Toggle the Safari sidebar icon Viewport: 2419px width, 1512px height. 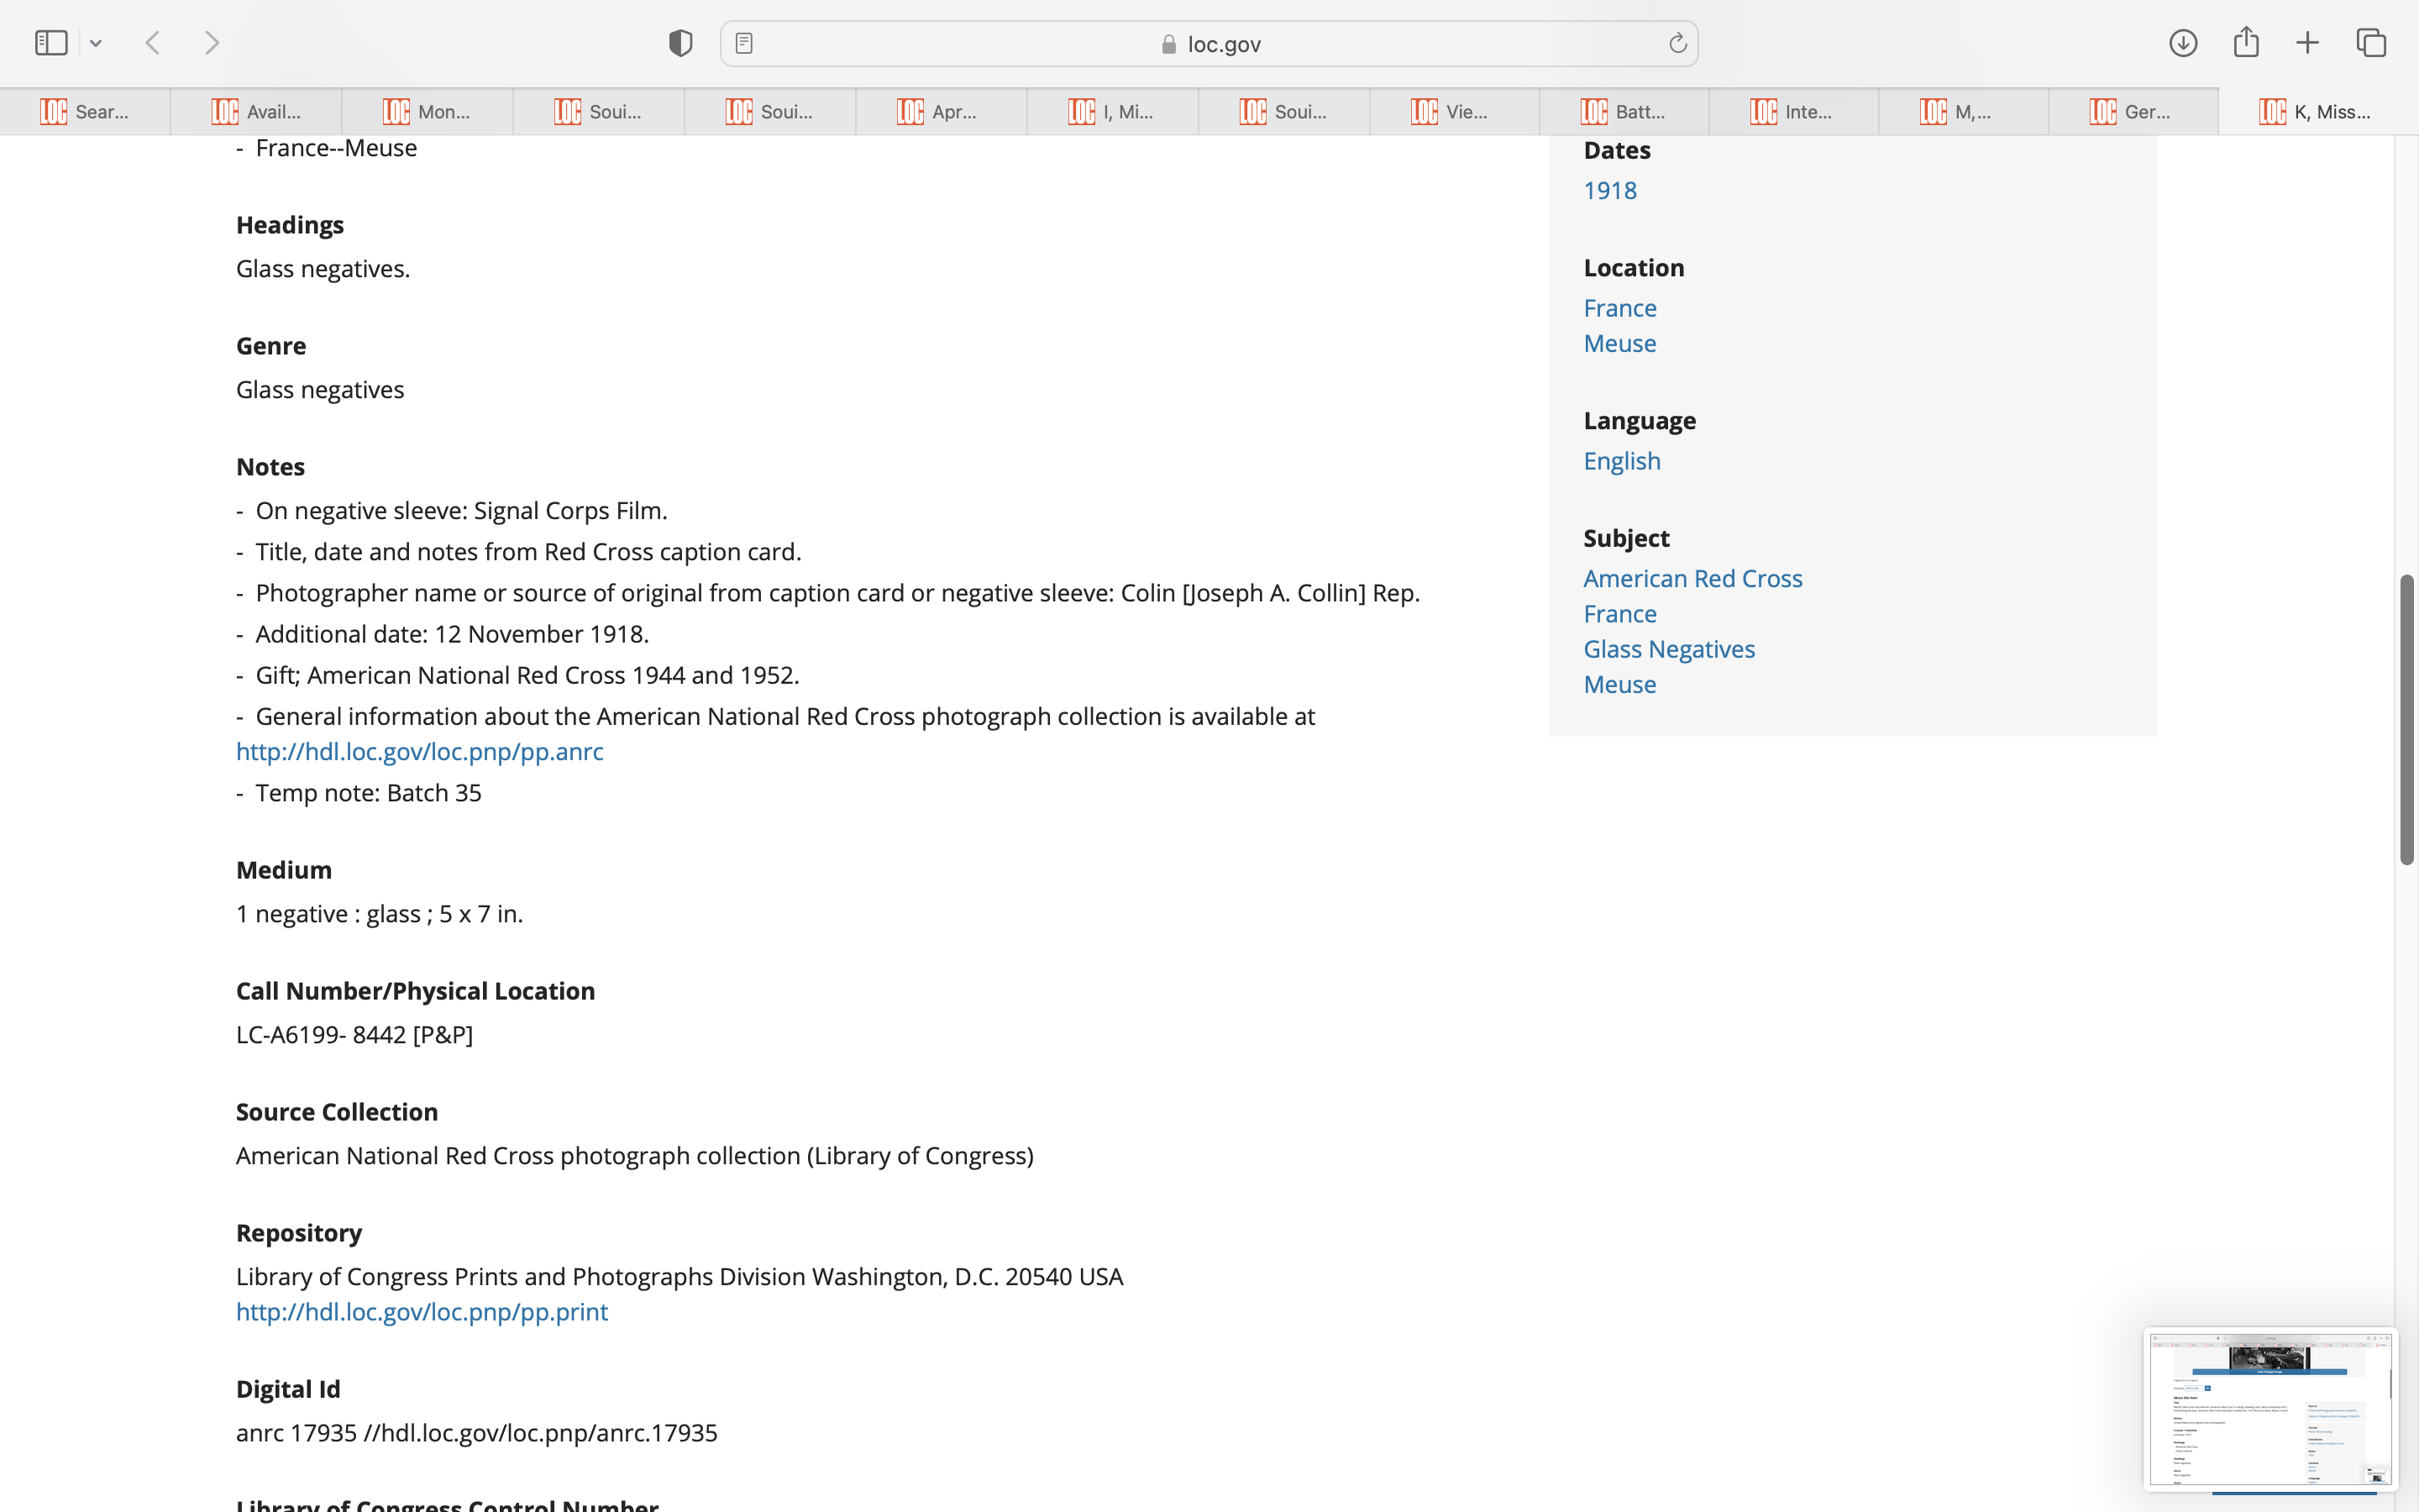[51, 43]
